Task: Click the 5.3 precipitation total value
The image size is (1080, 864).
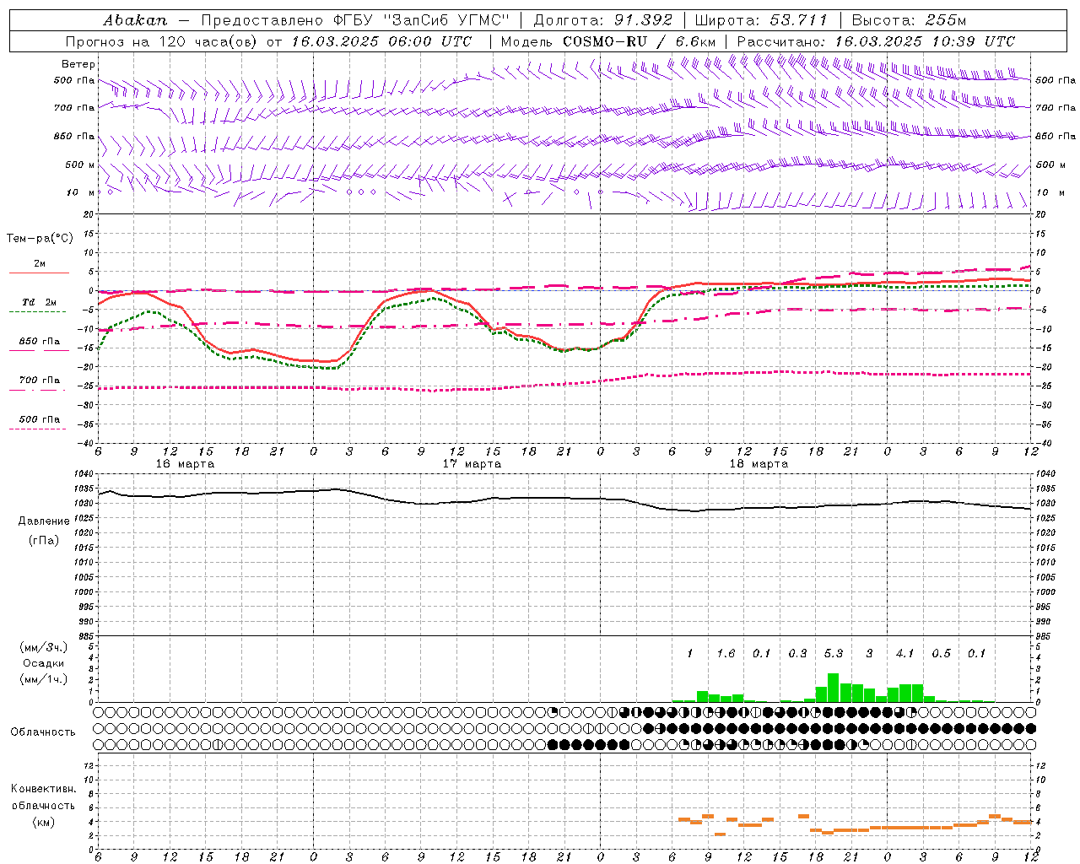Action: pos(833,654)
